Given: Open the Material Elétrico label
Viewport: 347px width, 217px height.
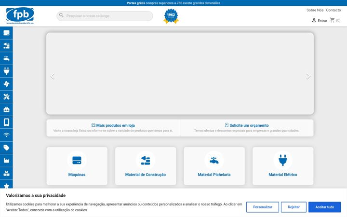Looking at the screenshot, I should [x=283, y=175].
